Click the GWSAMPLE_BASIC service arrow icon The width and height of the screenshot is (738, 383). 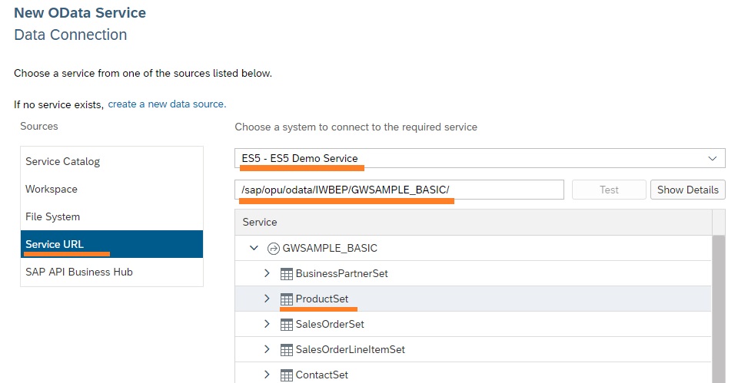pyautogui.click(x=273, y=248)
